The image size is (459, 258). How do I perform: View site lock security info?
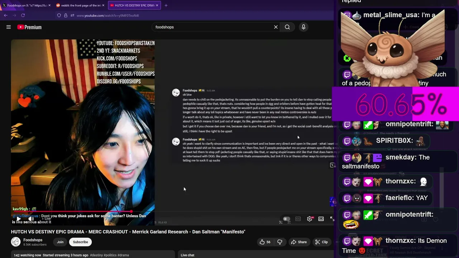[66, 15]
